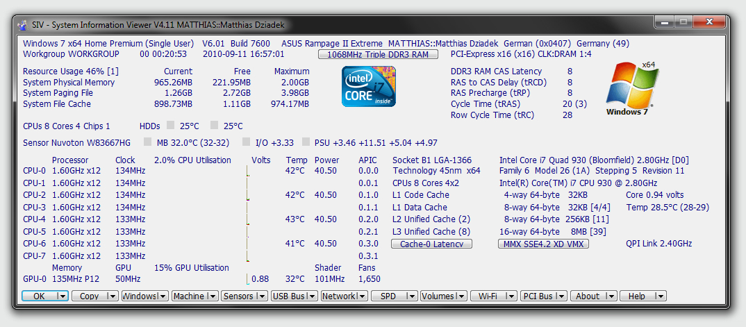746x327 pixels.
Task: Click the 'L3 Unified Cache (8)' label
Action: [431, 231]
